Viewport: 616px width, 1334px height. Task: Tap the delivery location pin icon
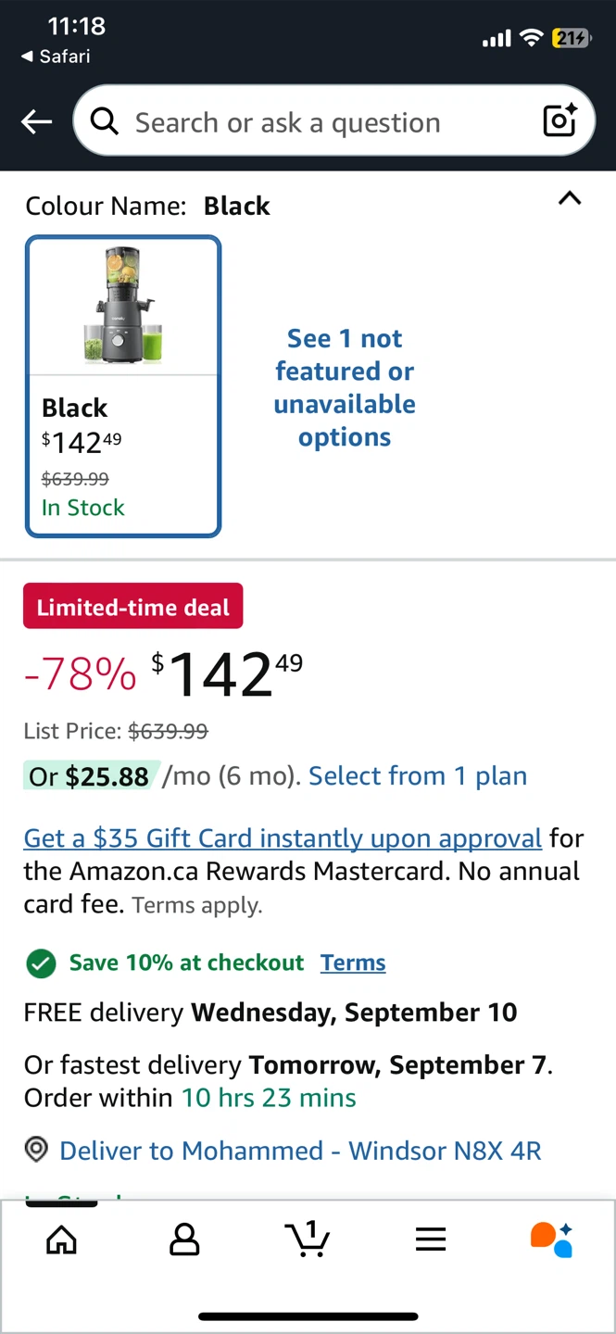(x=36, y=1151)
